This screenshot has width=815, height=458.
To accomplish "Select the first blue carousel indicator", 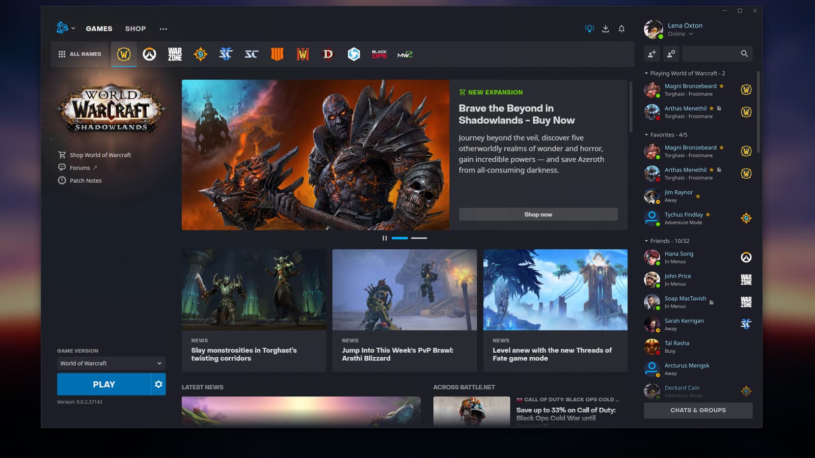I will pos(400,238).
